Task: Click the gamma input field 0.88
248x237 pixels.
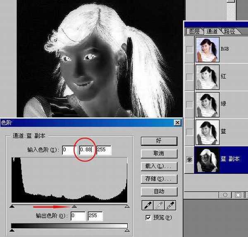Action: (86, 149)
